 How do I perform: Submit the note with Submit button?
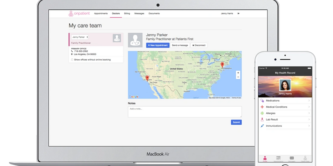tap(236, 122)
